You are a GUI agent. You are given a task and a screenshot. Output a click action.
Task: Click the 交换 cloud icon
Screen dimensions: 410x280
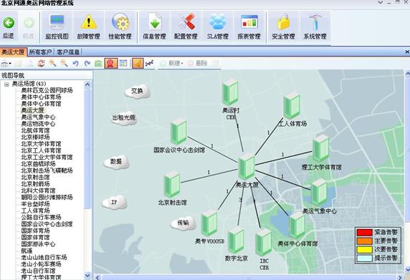(x=138, y=91)
